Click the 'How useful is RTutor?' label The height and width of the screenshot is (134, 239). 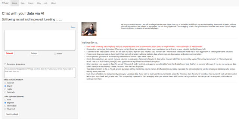tap(13, 80)
